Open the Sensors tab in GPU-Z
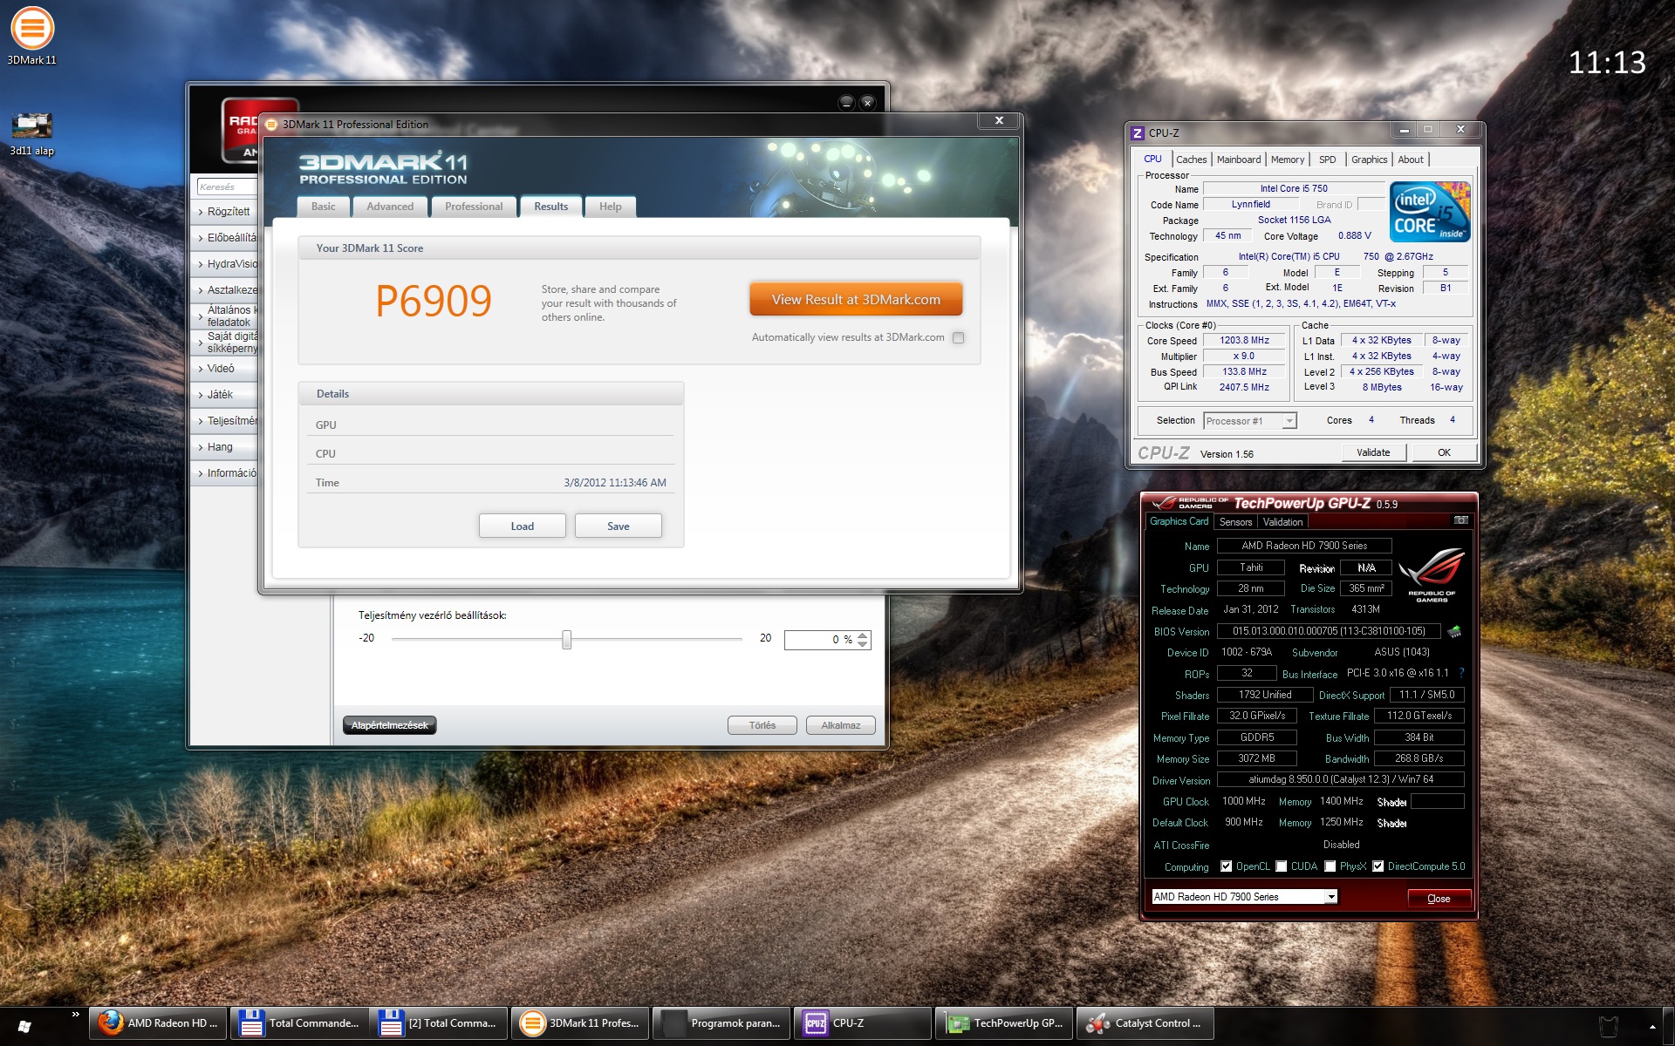This screenshot has width=1675, height=1046. [1235, 522]
